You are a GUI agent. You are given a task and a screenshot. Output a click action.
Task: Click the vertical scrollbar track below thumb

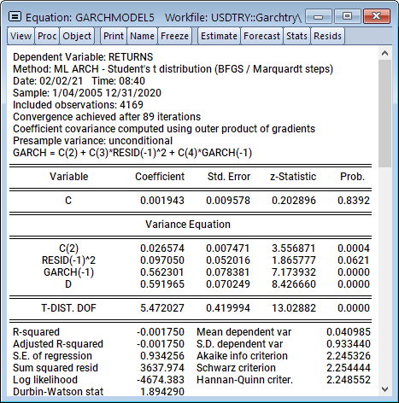coord(384,275)
